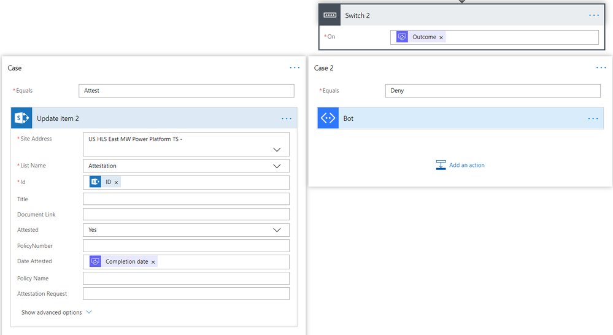Click the Case Equals field with Attest
The height and width of the screenshot is (335, 613).
tap(187, 91)
